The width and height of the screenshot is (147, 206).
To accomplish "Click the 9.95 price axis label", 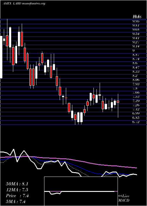I will click(x=136, y=21).
